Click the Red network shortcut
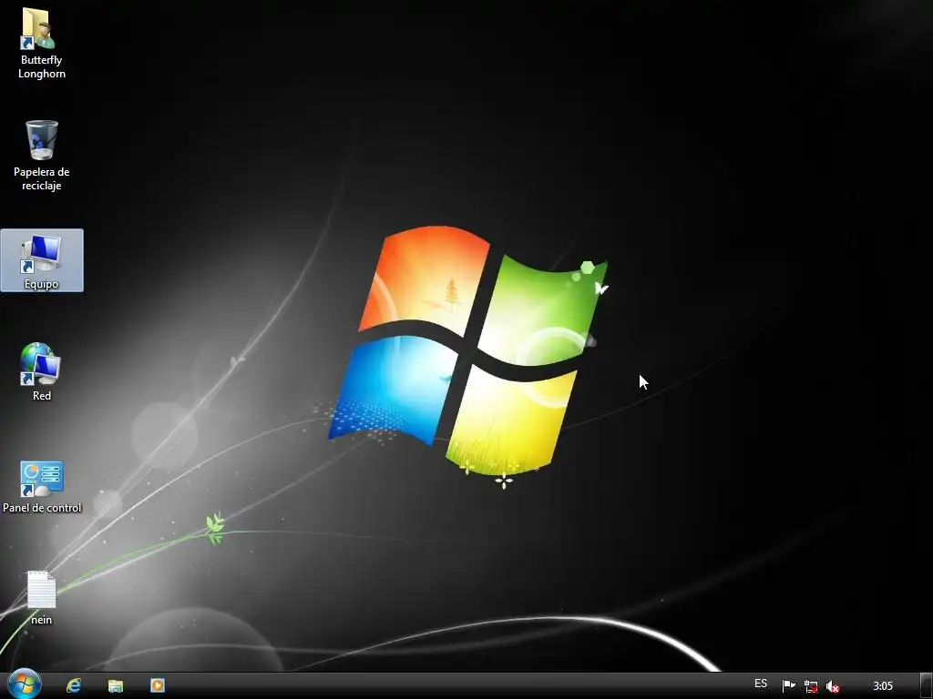 (40, 371)
